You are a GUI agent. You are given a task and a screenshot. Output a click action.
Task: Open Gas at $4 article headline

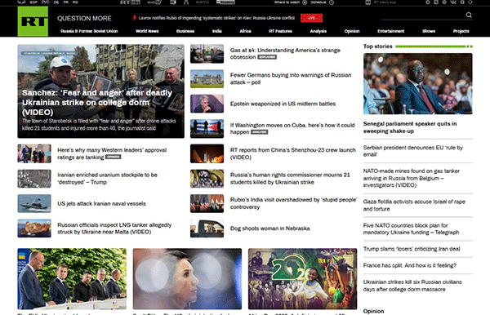tap(285, 54)
